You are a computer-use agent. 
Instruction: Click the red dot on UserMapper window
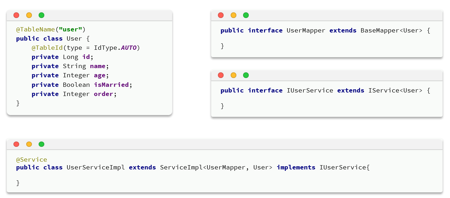(x=221, y=15)
